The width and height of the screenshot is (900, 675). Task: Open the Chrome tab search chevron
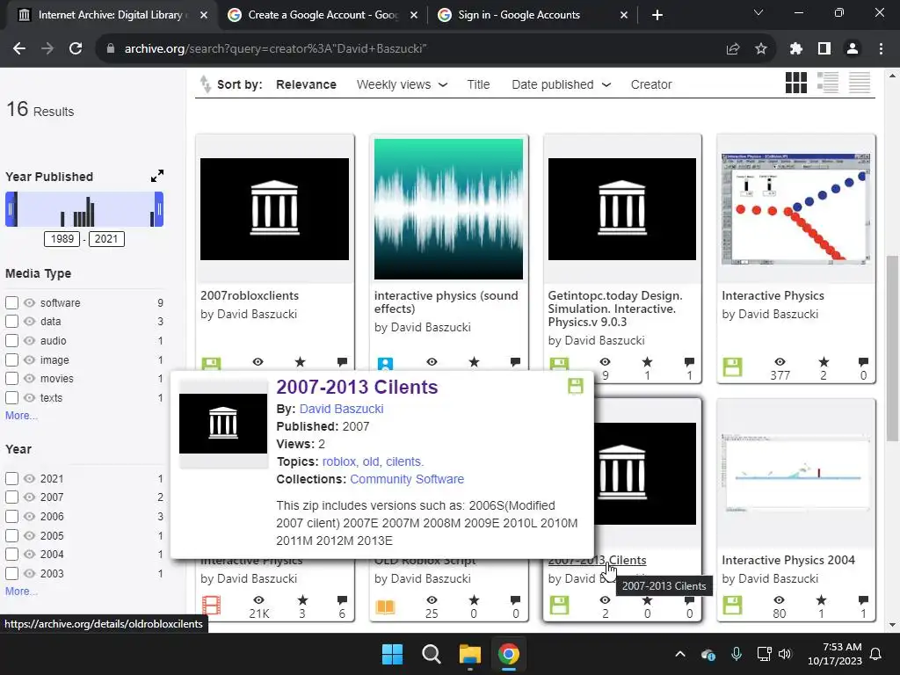(758, 12)
